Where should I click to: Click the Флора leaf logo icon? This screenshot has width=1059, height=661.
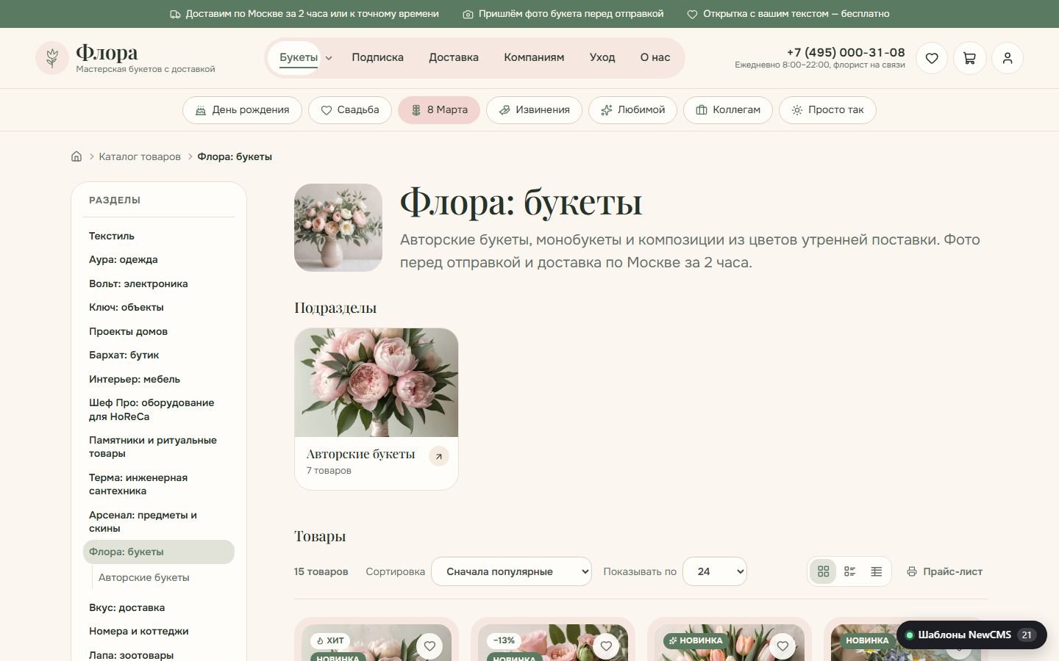[x=52, y=58]
